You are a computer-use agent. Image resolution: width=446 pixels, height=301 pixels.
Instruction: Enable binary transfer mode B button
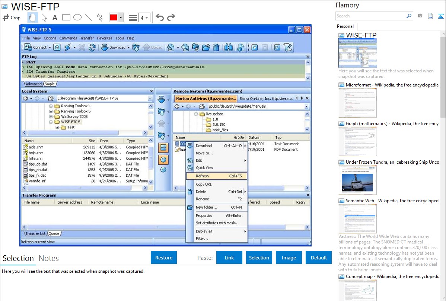(x=163, y=160)
